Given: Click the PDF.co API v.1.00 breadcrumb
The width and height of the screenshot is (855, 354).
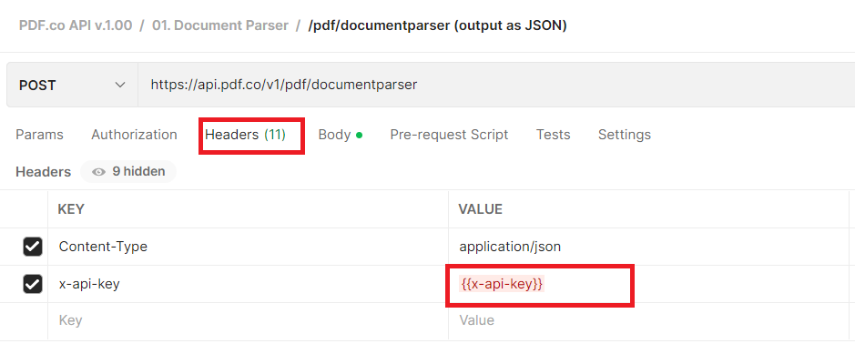Looking at the screenshot, I should pyautogui.click(x=76, y=25).
